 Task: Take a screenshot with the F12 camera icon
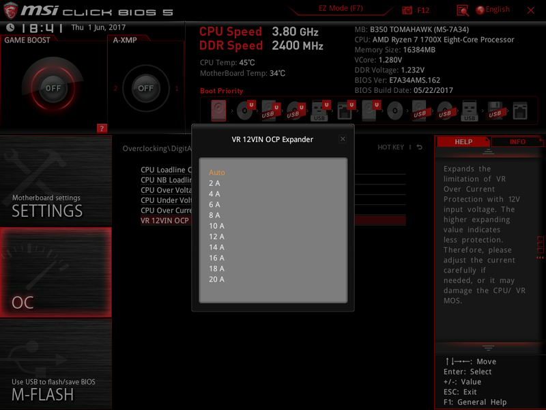[407, 10]
